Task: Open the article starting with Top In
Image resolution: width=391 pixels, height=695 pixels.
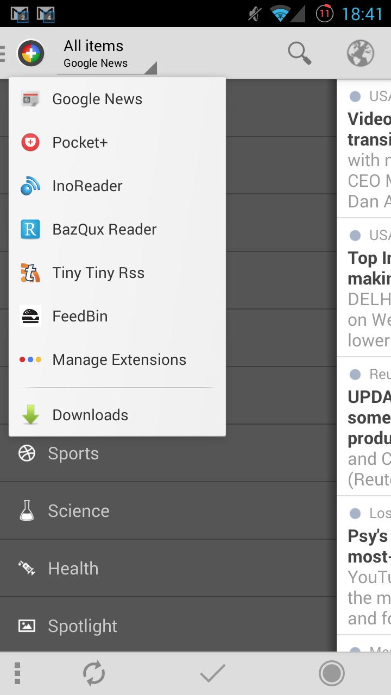Action: pyautogui.click(x=364, y=288)
